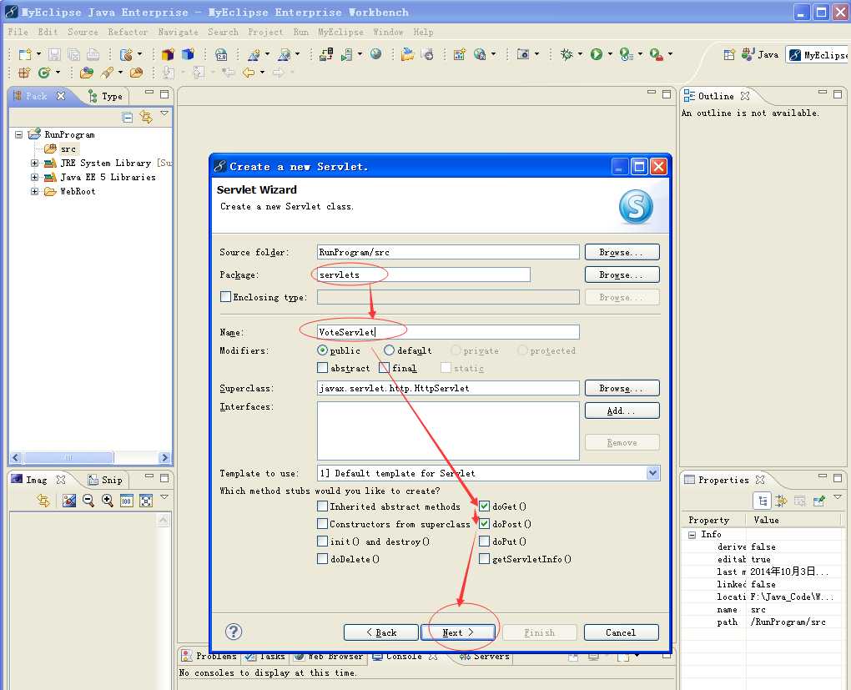Expand the WebRoot folder node

35,191
